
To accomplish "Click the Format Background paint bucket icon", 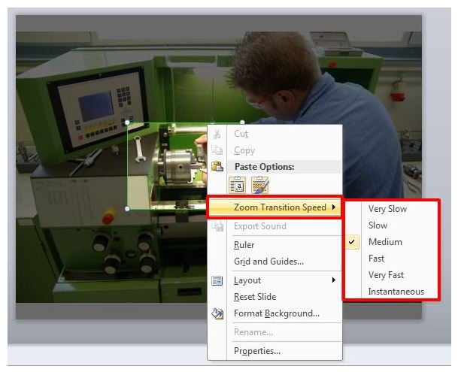I will (x=217, y=313).
